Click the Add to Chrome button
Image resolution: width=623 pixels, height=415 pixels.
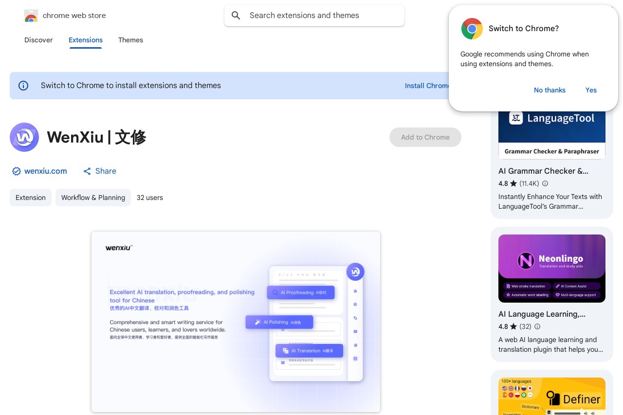[425, 137]
